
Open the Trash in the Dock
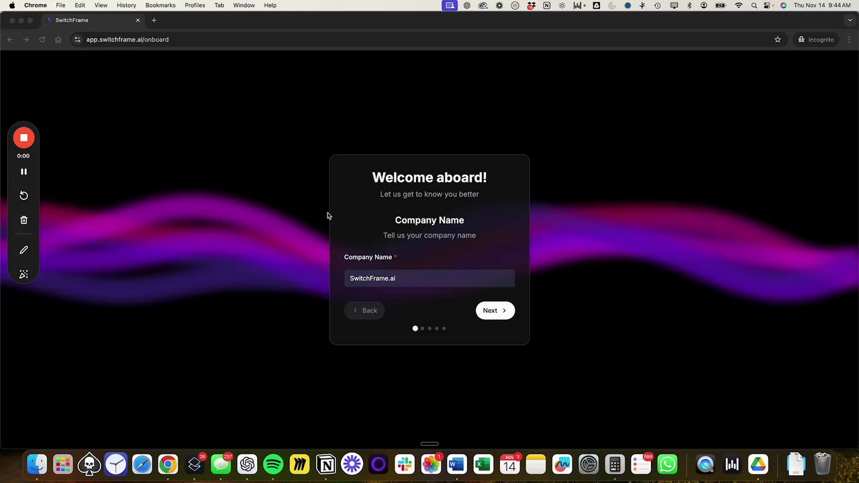tap(822, 464)
